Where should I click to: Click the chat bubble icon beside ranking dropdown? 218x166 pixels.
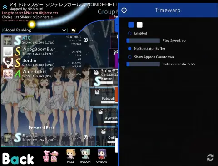(74, 30)
